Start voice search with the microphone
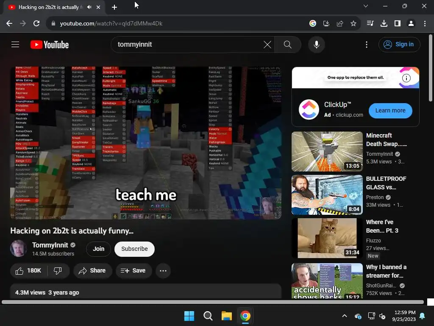Image resolution: width=434 pixels, height=326 pixels. click(x=316, y=44)
